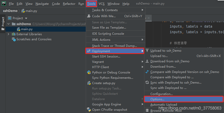Choose Compare with Deployed to ...
Image resolution: width=224 pixels, height=113 pixels.
tap(184, 77)
